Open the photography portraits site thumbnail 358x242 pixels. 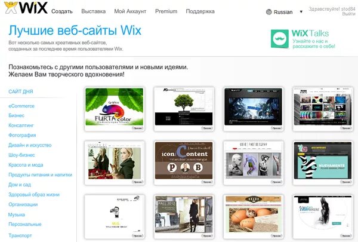click(253, 161)
